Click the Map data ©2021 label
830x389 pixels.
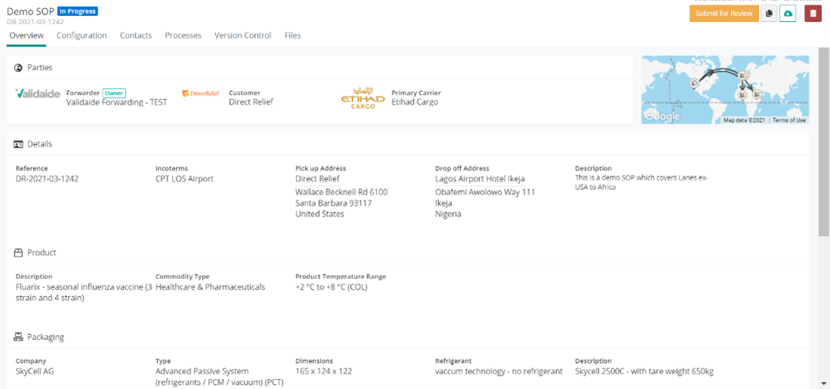tap(745, 121)
